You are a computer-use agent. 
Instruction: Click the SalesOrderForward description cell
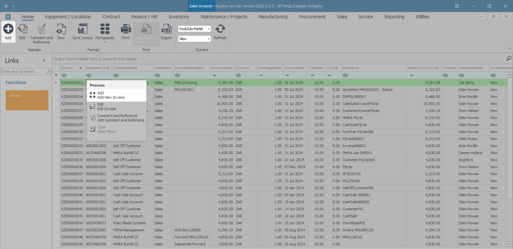point(192,244)
